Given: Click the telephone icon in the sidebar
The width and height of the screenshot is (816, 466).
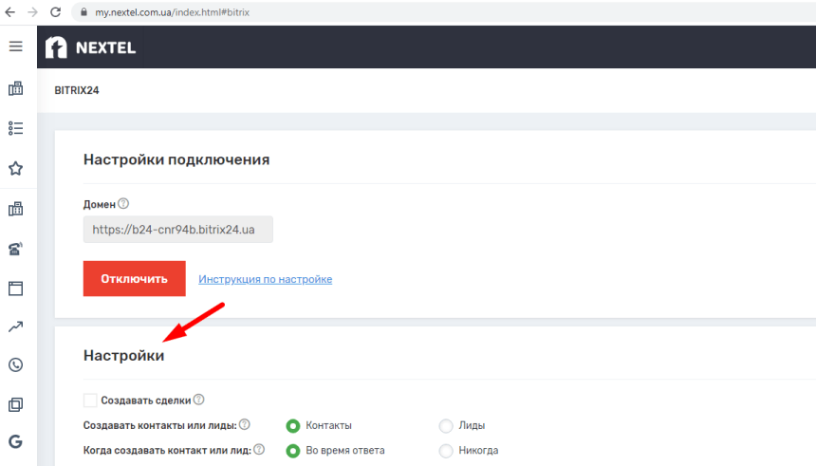Looking at the screenshot, I should (15, 250).
